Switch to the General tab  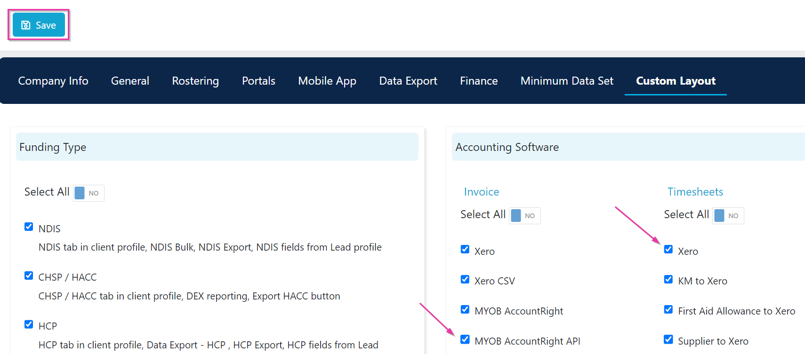[130, 81]
